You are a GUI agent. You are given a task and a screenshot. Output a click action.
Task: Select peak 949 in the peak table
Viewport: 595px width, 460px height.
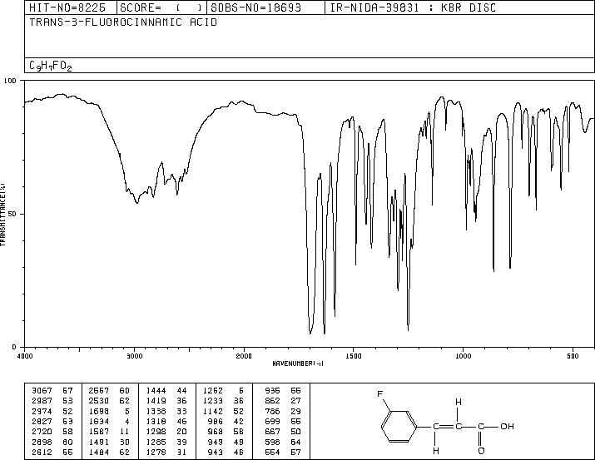coord(216,442)
